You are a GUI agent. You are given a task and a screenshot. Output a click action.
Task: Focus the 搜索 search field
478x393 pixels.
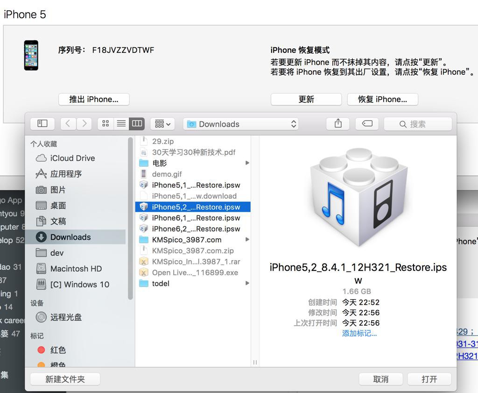(418, 124)
